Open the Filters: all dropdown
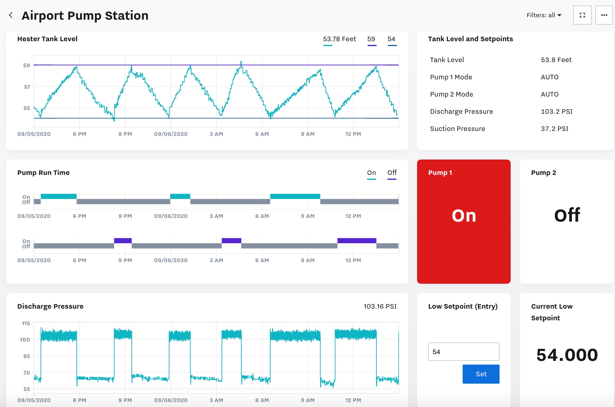 click(x=544, y=15)
